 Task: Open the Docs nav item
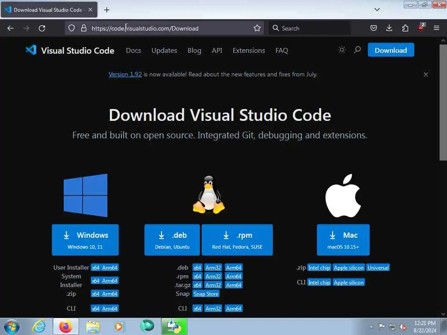pyautogui.click(x=134, y=51)
